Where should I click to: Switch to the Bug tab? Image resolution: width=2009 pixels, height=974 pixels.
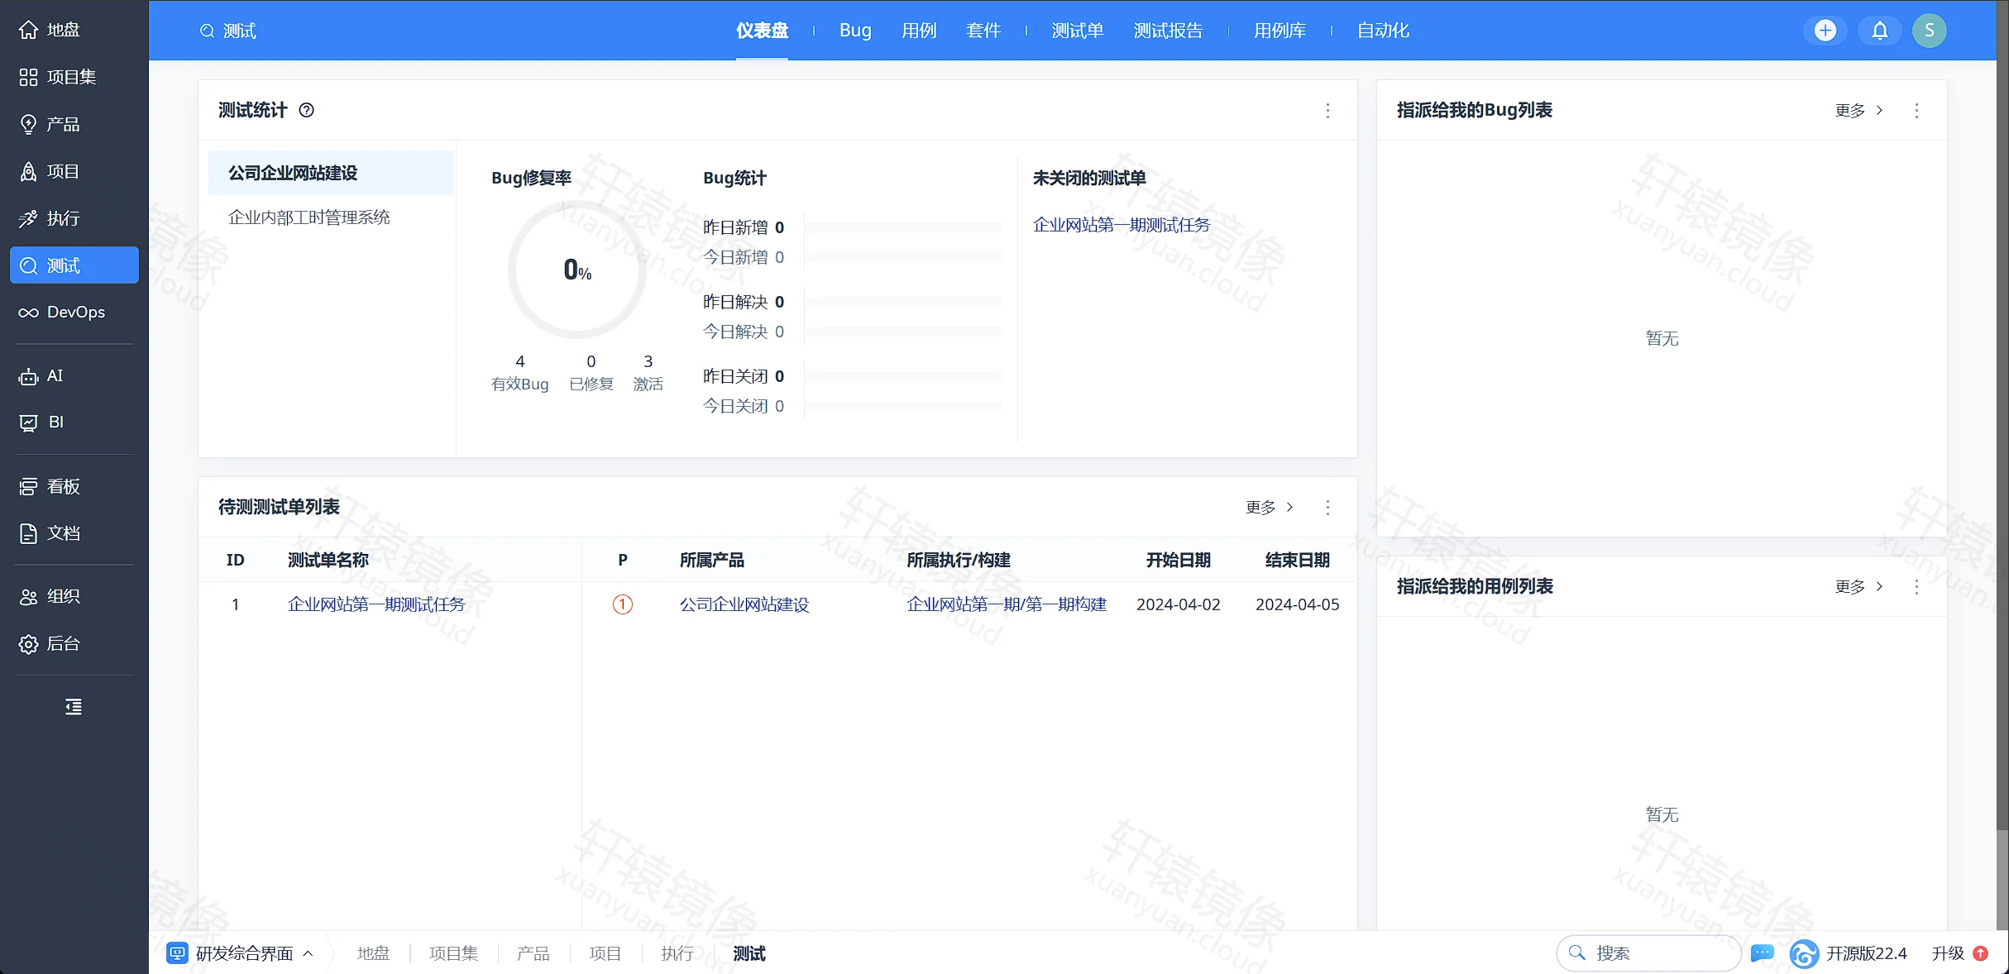click(x=855, y=31)
